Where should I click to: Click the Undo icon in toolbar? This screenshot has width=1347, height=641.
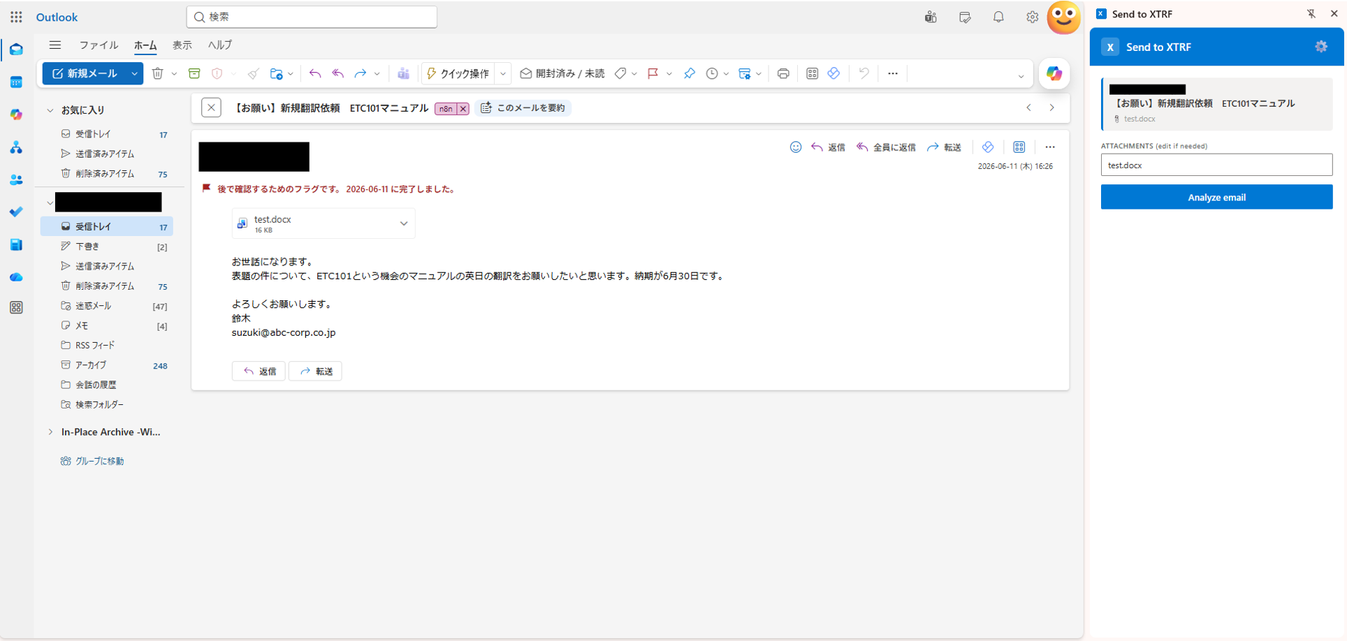[864, 73]
